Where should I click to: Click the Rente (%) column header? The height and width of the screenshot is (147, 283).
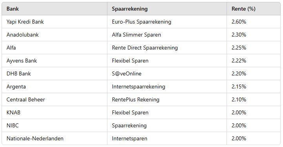(254, 9)
